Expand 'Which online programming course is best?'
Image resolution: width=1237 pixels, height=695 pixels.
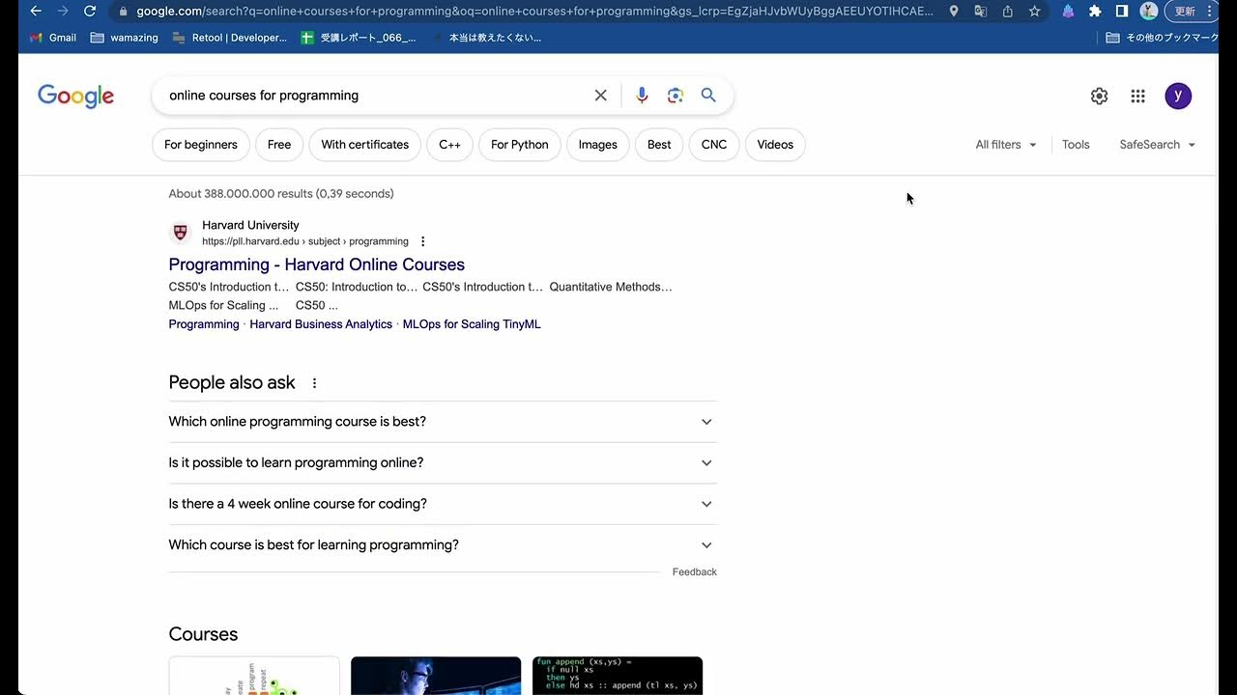tap(443, 422)
